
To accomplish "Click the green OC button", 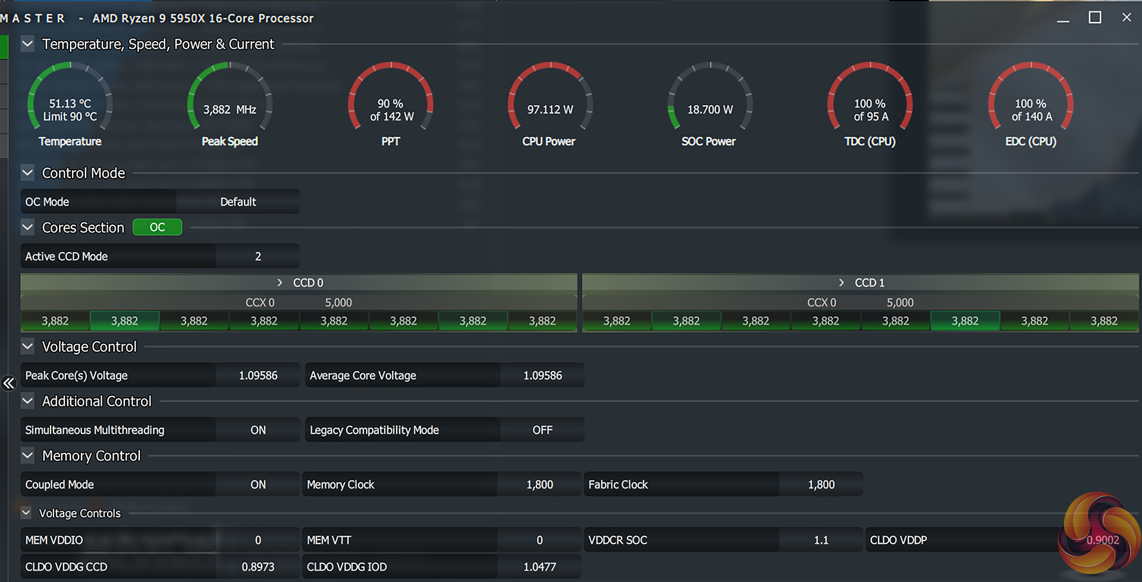I will [x=157, y=227].
